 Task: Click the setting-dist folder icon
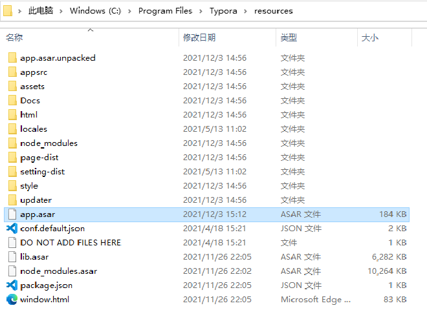click(x=12, y=172)
